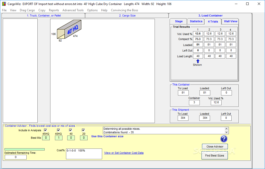Open Convincing the Boss menu
This screenshot has width=265, height=169.
[124, 10]
